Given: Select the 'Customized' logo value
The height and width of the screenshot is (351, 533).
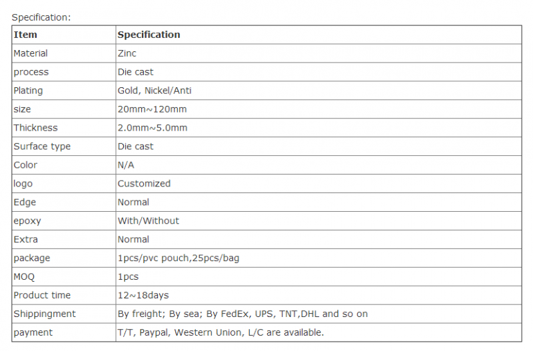Looking at the screenshot, I should coord(144,183).
